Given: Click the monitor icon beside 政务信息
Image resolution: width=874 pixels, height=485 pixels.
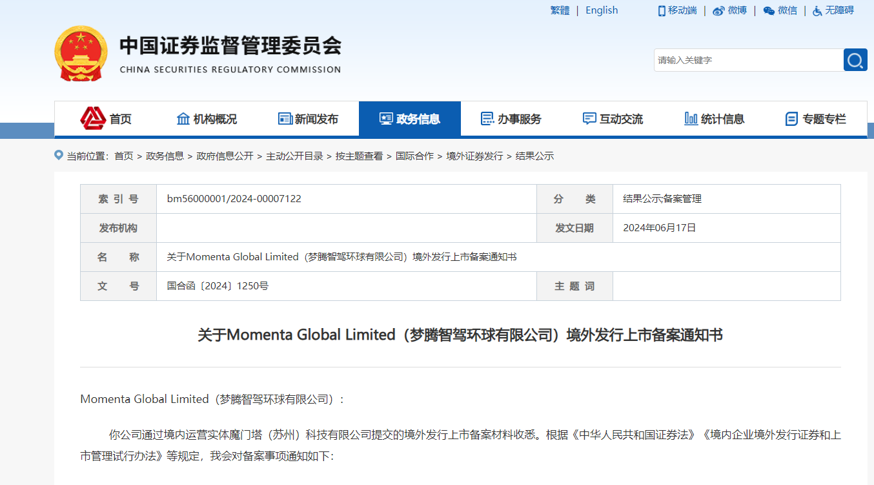Looking at the screenshot, I should click(x=386, y=119).
